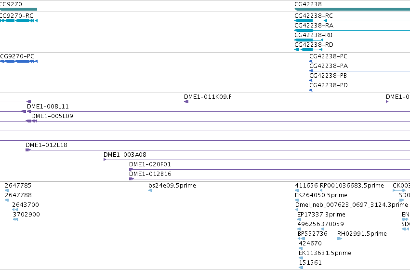Select the DME1-011K09.F feature label
Image resolution: width=410 pixels, height=270 pixels.
[x=208, y=97]
